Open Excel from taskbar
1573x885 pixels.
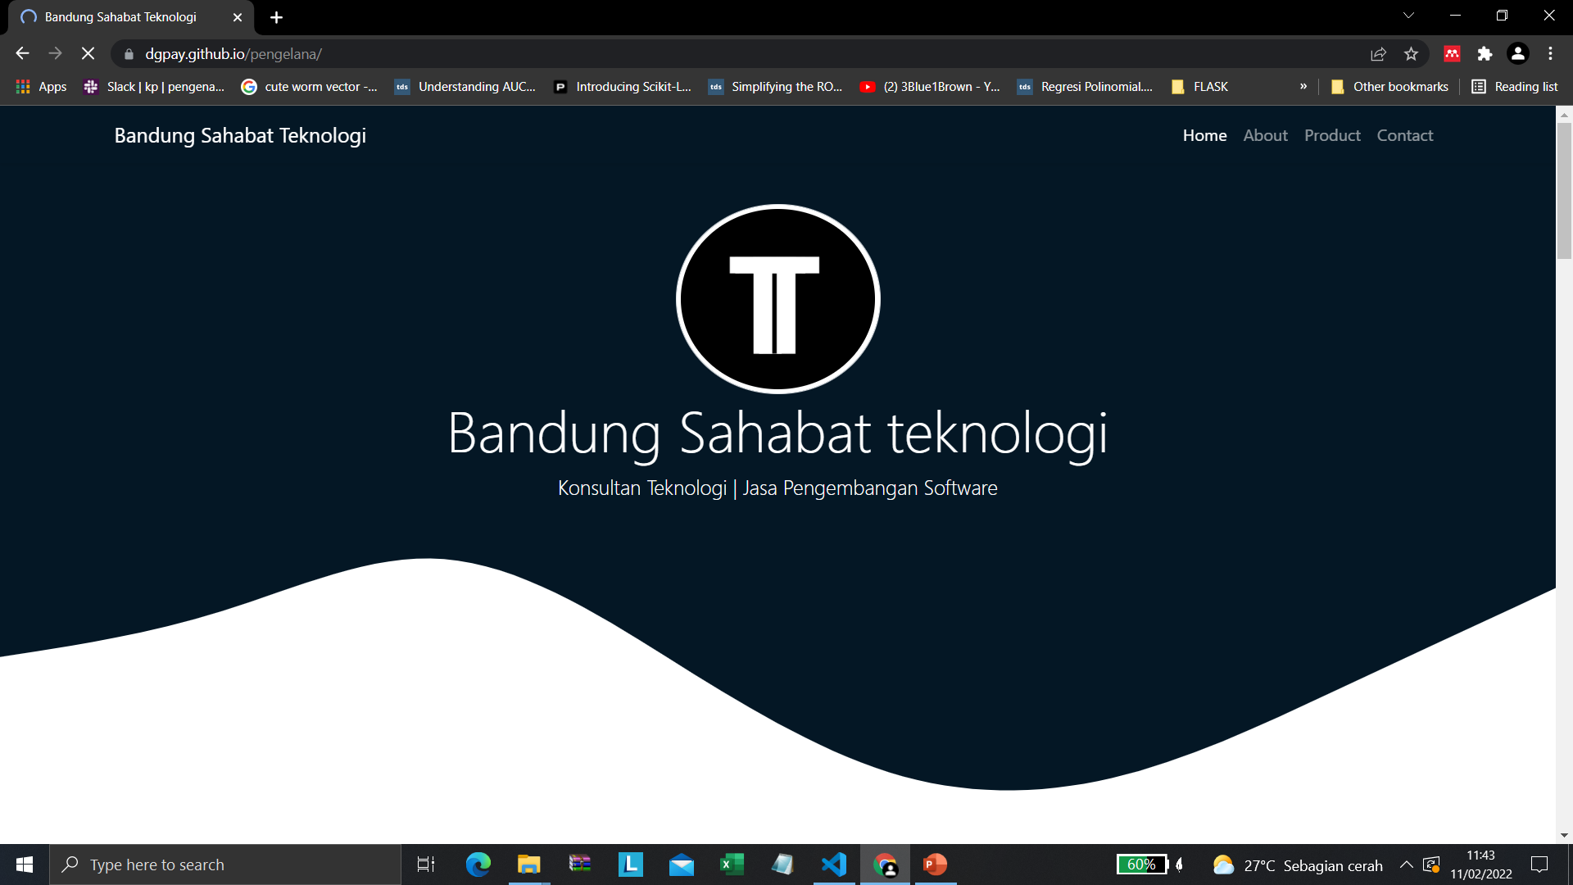[x=732, y=865]
